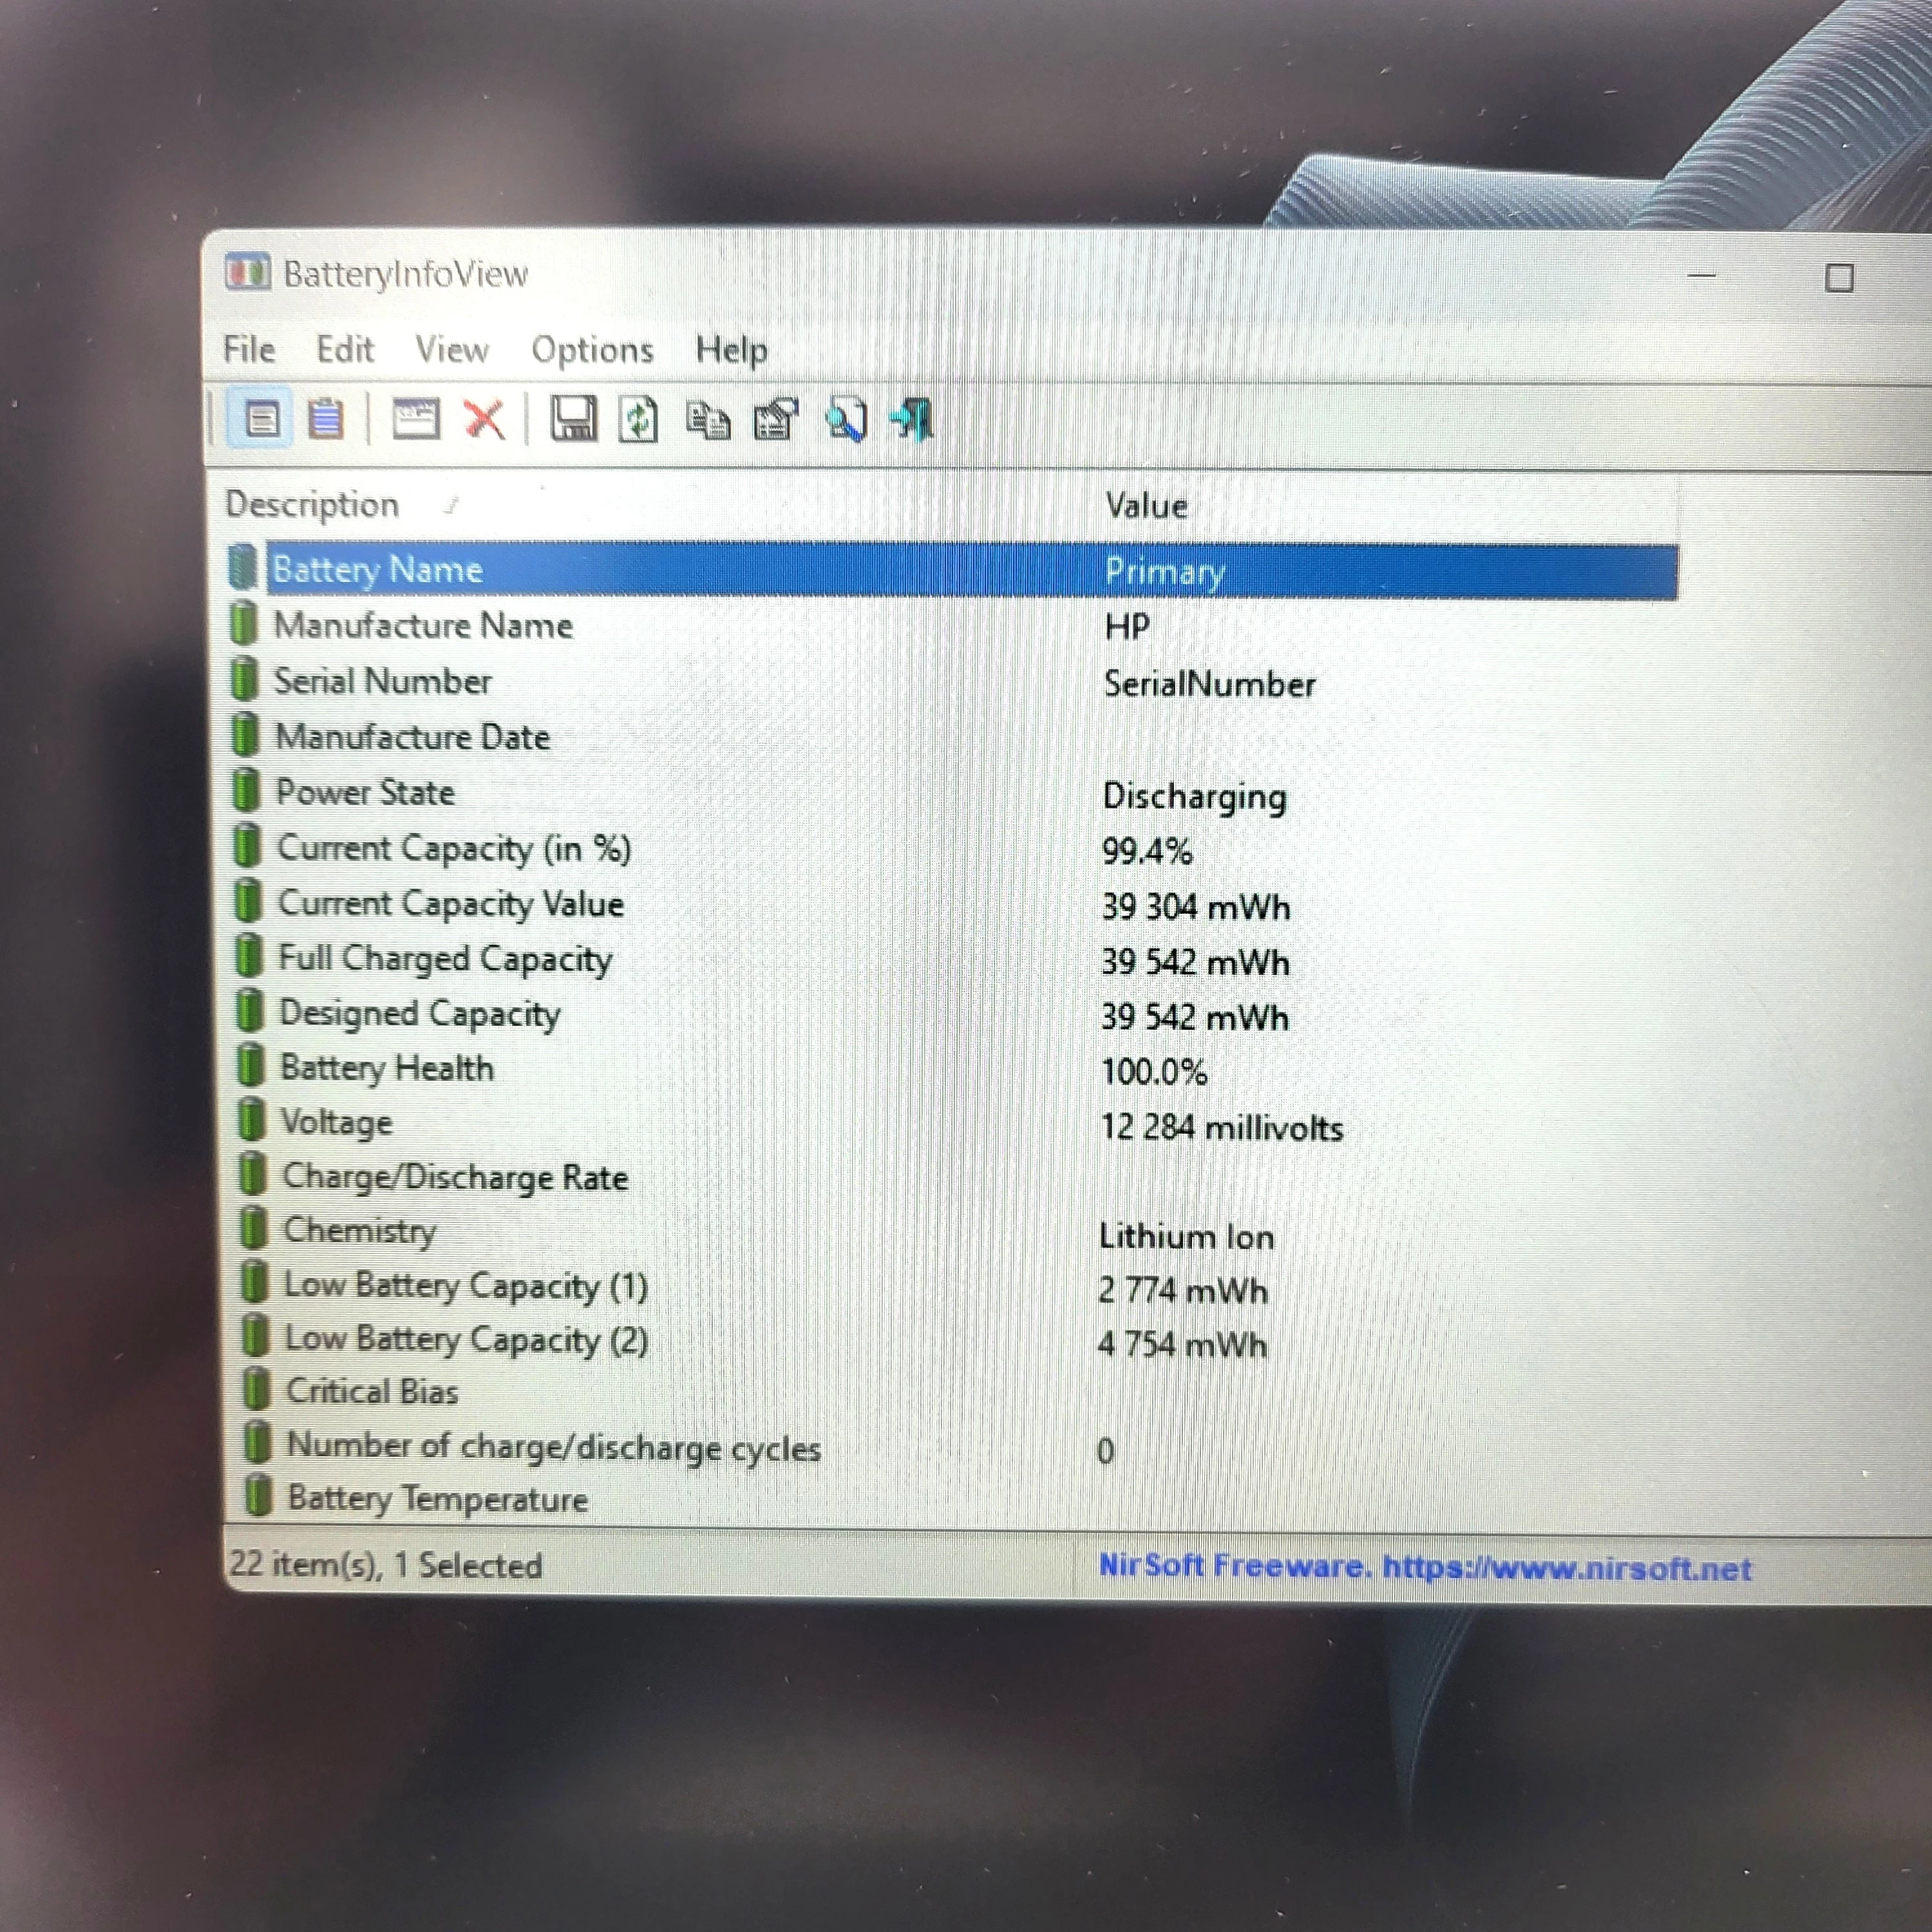Select the Full Charged Capacity row
1932x1932 pixels.
[445, 959]
